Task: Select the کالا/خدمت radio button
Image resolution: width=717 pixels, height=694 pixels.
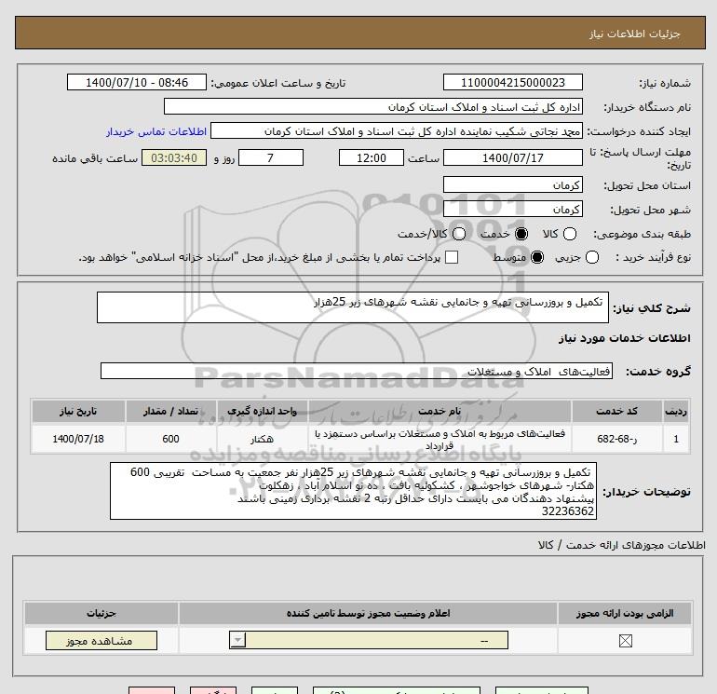Action: [459, 234]
